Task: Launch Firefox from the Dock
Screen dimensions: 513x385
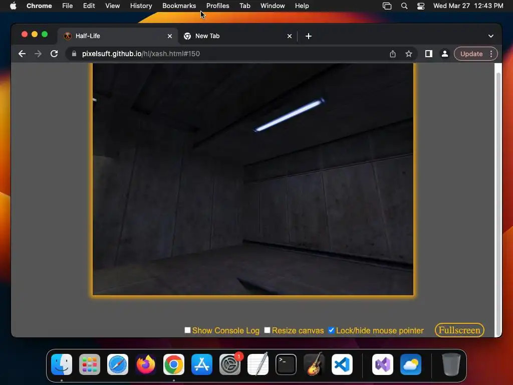Action: pos(146,364)
